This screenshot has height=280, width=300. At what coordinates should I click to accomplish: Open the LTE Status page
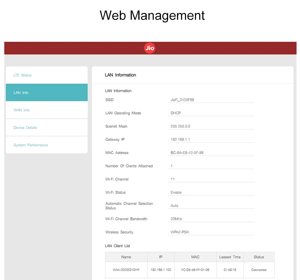pyautogui.click(x=47, y=75)
